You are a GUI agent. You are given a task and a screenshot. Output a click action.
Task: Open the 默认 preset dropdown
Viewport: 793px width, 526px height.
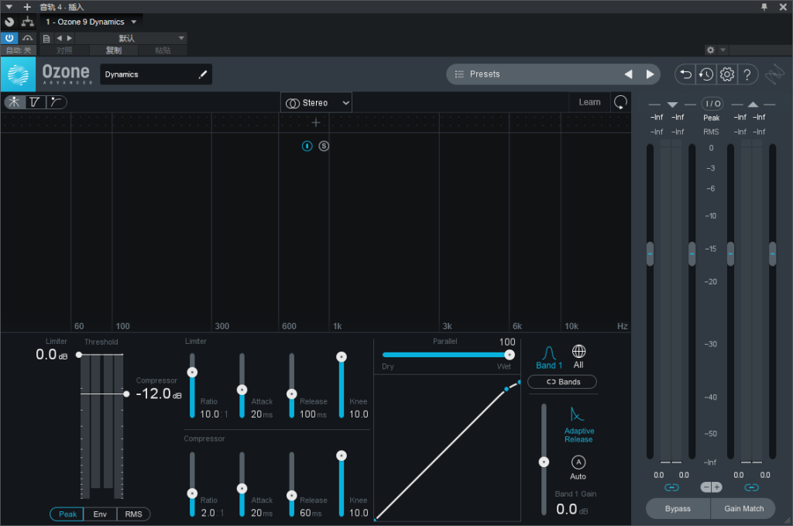132,39
